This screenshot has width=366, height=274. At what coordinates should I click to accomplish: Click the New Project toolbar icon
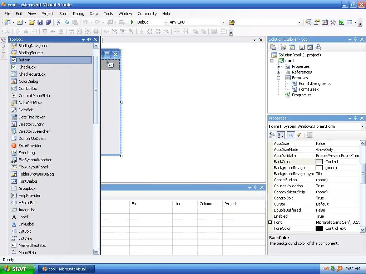point(7,22)
